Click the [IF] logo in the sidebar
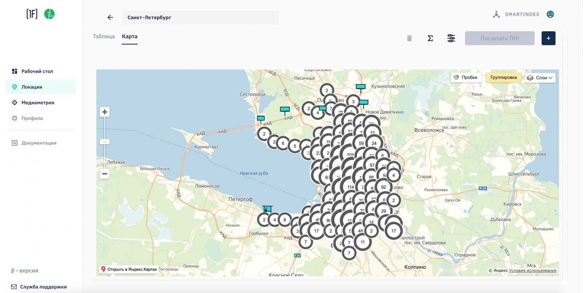 tap(32, 14)
